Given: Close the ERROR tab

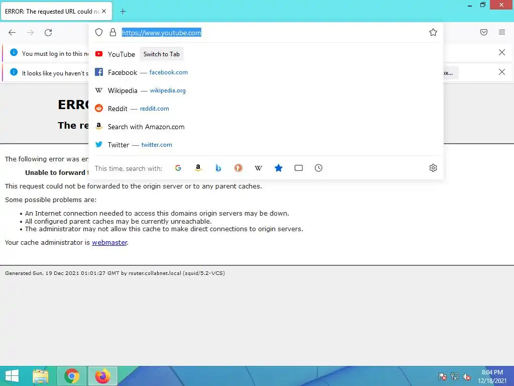Looking at the screenshot, I should [104, 11].
